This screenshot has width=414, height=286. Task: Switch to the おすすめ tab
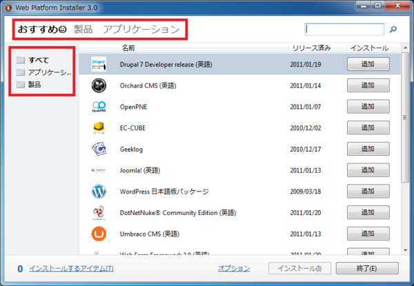[x=42, y=29]
